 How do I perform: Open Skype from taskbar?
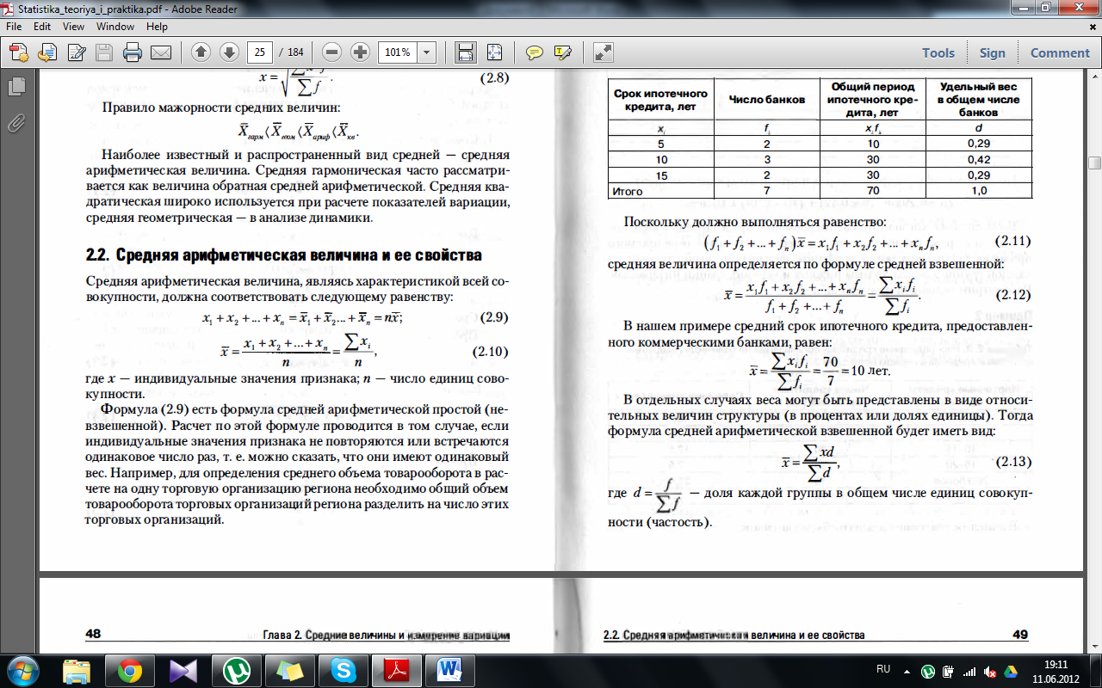click(x=342, y=670)
